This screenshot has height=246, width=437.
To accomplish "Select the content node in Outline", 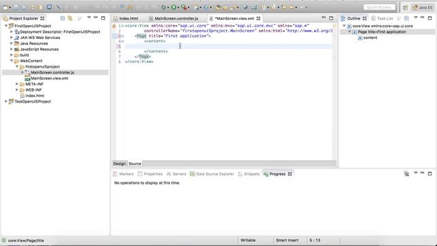I will click(370, 38).
